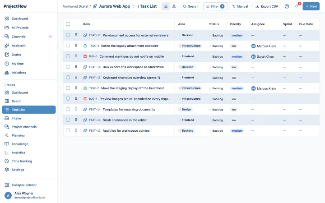Check the box for FEAT-17 row
The image size is (325, 203).
pos(68,35)
